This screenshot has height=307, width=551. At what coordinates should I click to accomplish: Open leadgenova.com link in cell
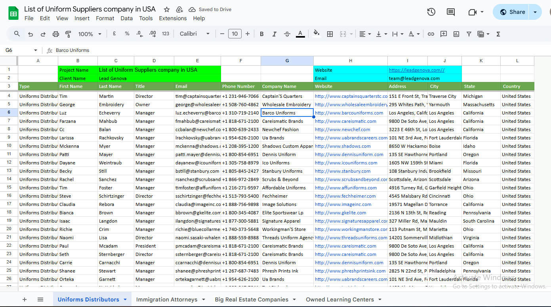(x=417, y=70)
